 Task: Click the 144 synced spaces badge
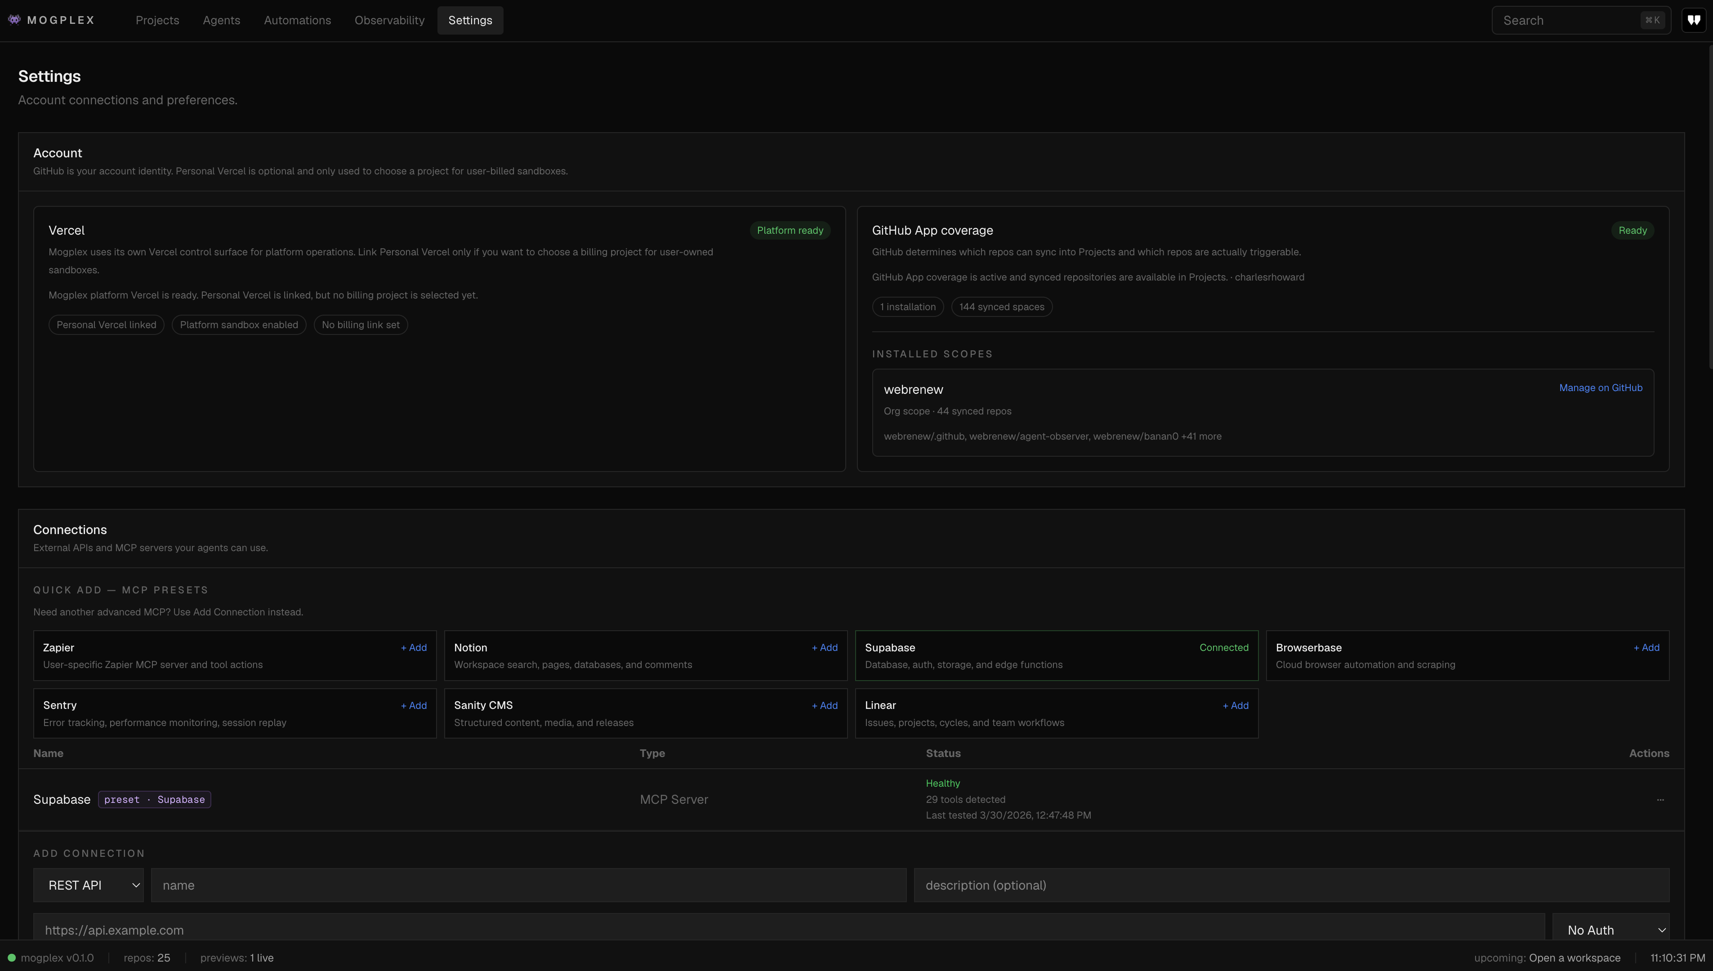(x=1002, y=307)
